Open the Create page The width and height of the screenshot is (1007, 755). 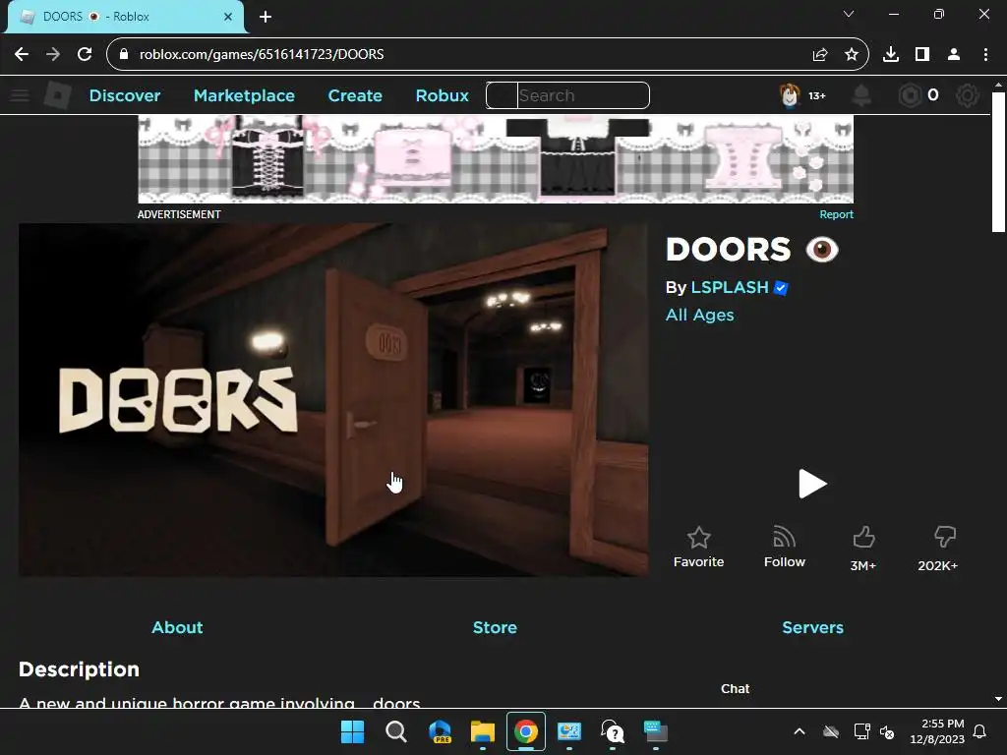[x=355, y=95]
